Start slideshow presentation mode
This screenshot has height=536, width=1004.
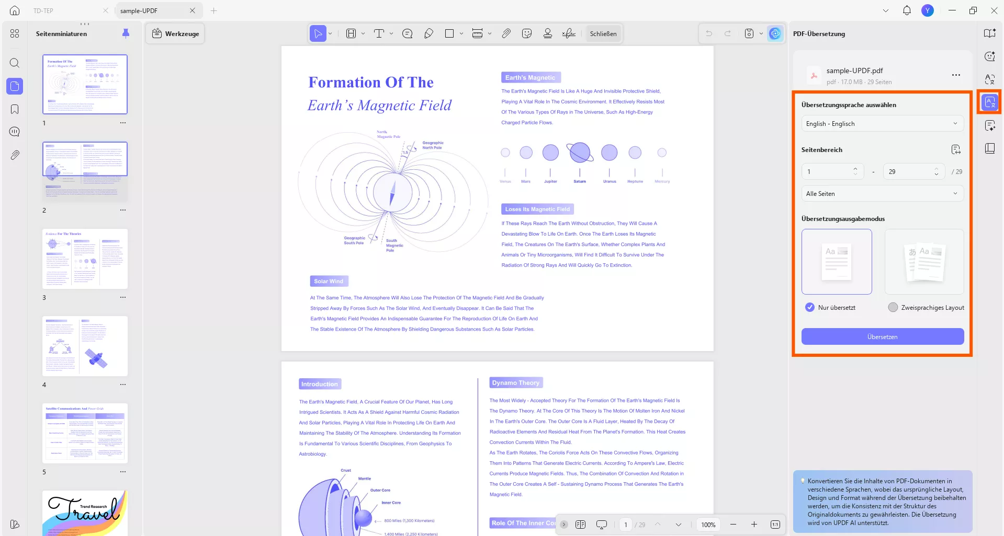click(x=602, y=525)
